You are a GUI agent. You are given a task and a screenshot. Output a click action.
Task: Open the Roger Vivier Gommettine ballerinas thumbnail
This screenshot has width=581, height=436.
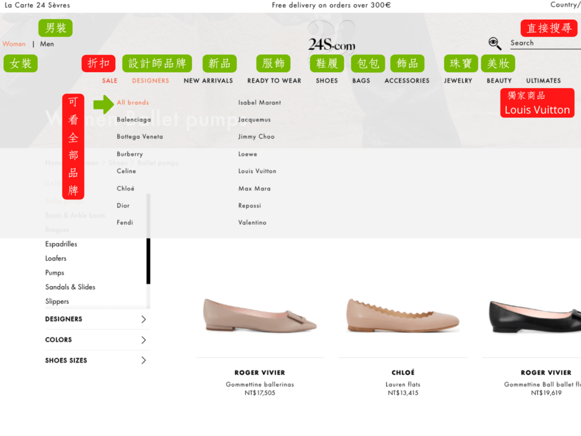[260, 315]
